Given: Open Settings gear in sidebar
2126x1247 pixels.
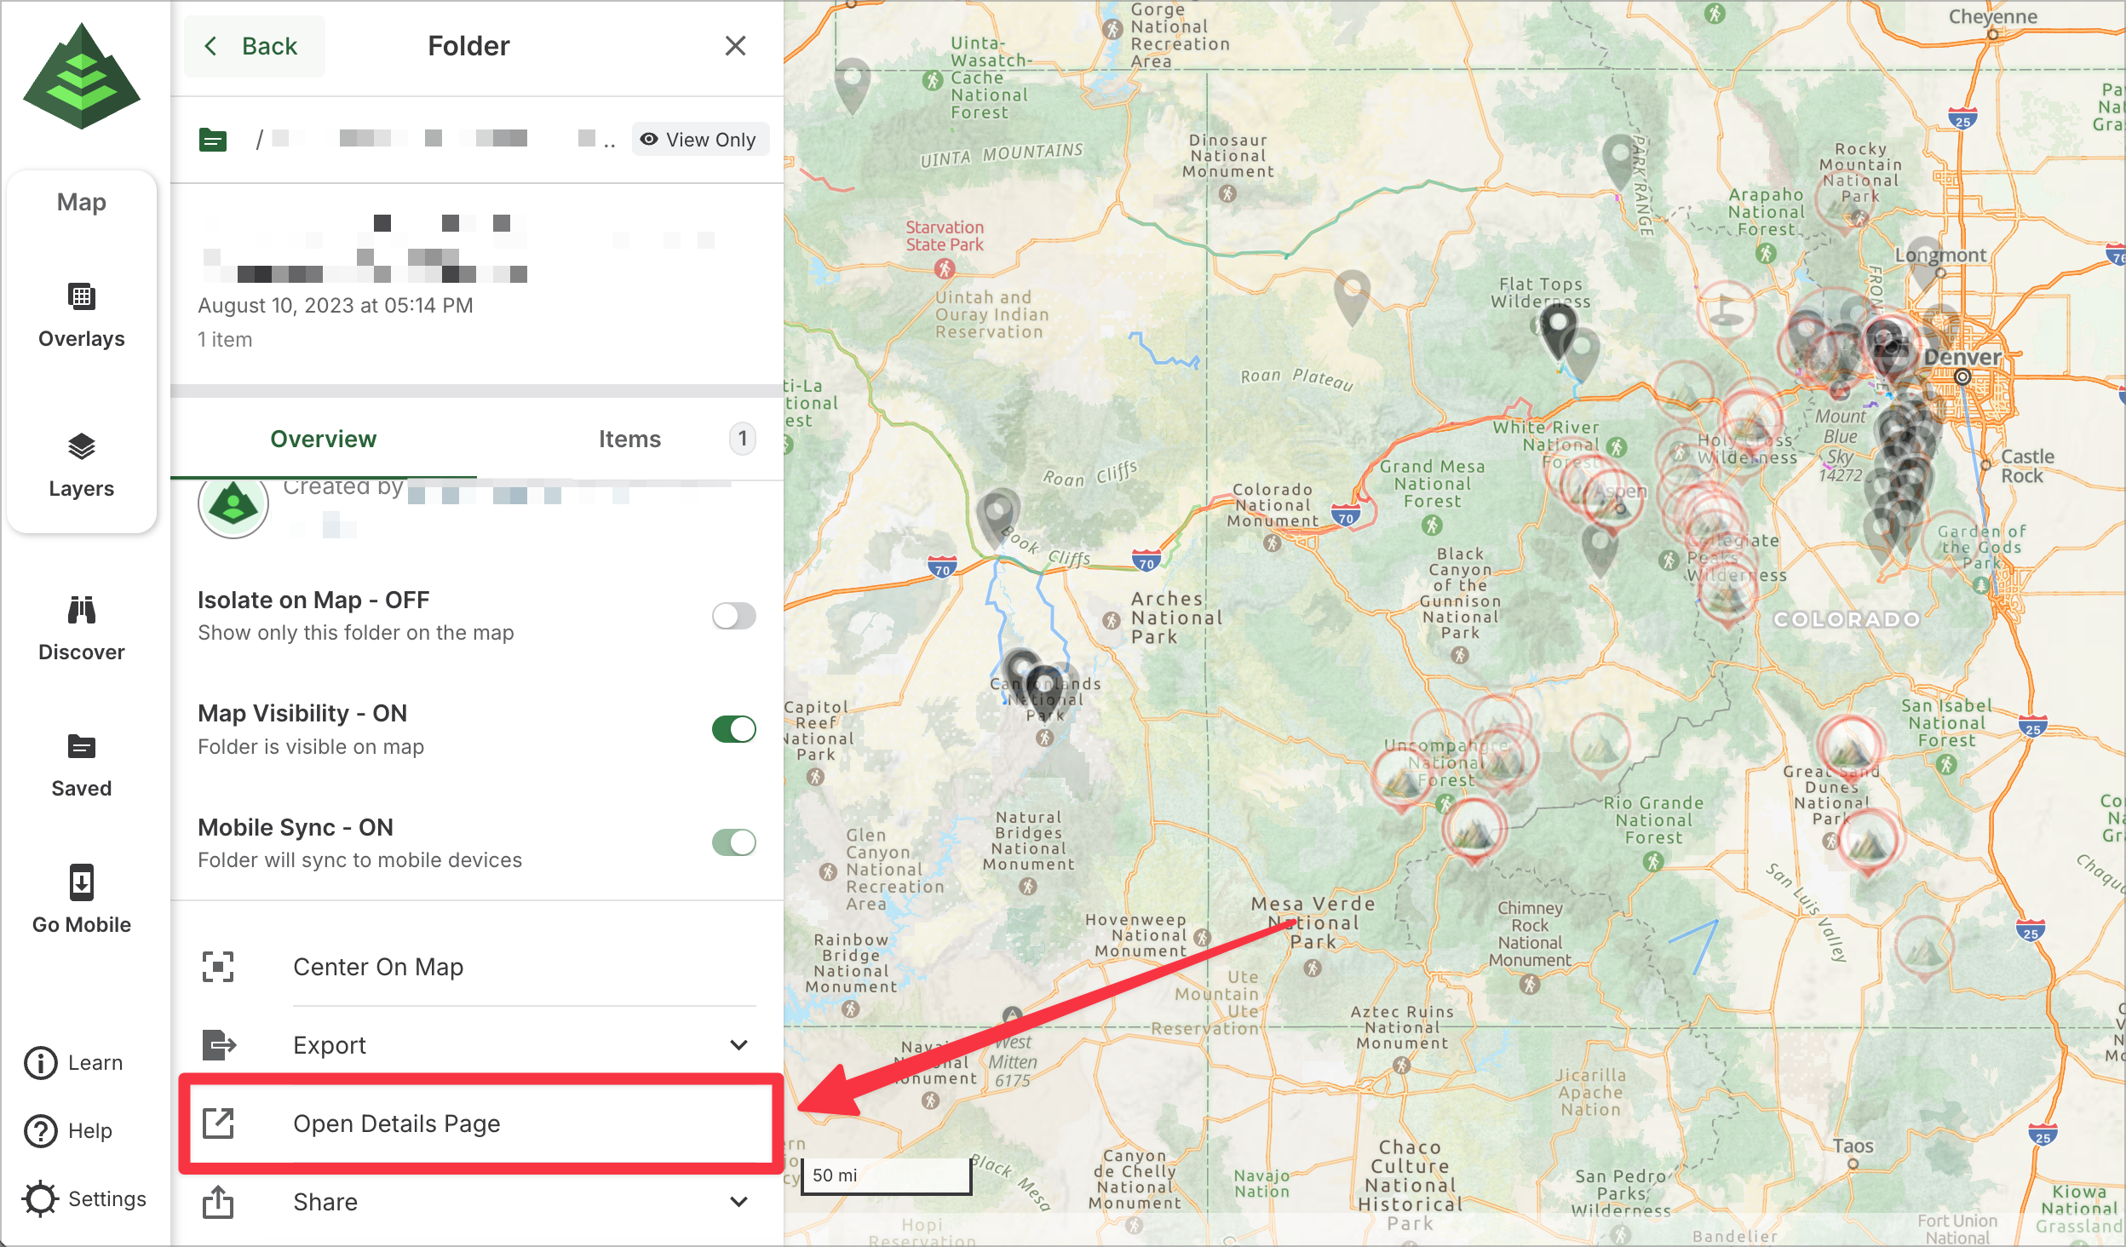Looking at the screenshot, I should (x=41, y=1199).
